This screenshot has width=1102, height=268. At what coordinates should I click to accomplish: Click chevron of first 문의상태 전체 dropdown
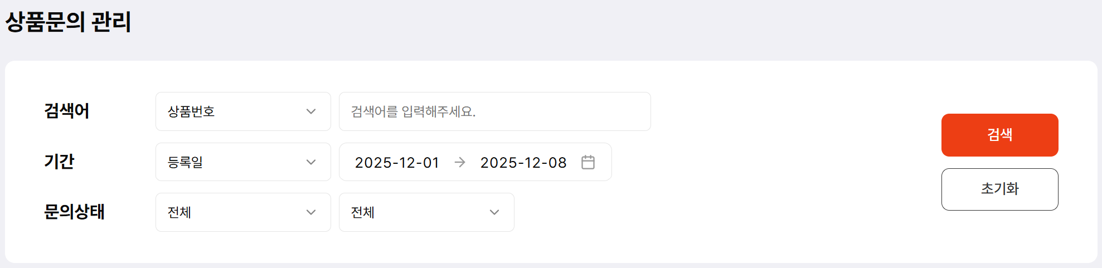click(311, 212)
